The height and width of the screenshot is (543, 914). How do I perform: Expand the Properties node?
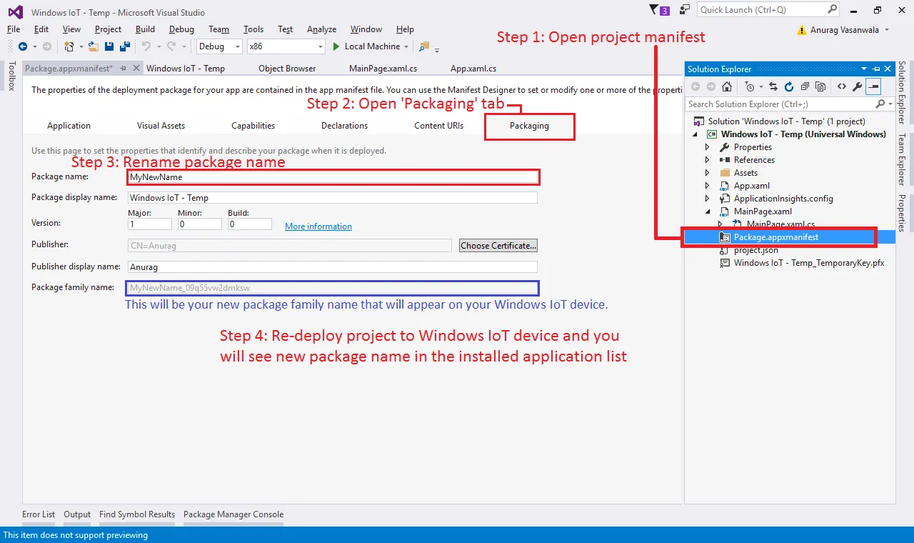[708, 147]
